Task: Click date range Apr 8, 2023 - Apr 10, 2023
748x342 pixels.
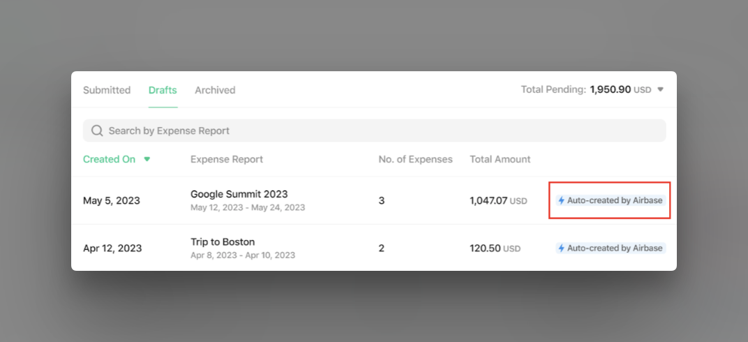Action: click(x=243, y=255)
